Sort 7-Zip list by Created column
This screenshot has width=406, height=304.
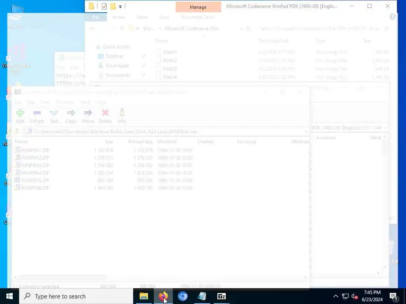(205, 141)
